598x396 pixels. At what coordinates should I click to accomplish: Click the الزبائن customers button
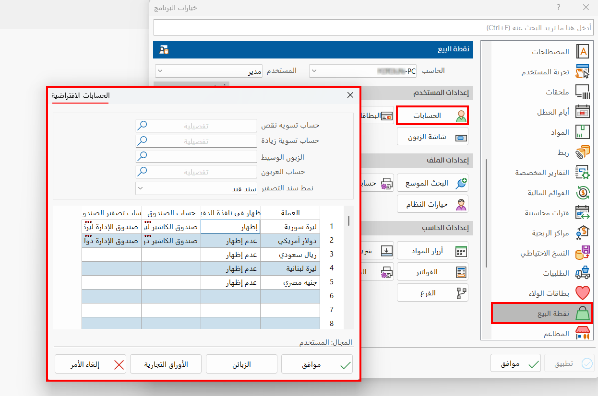[241, 363]
